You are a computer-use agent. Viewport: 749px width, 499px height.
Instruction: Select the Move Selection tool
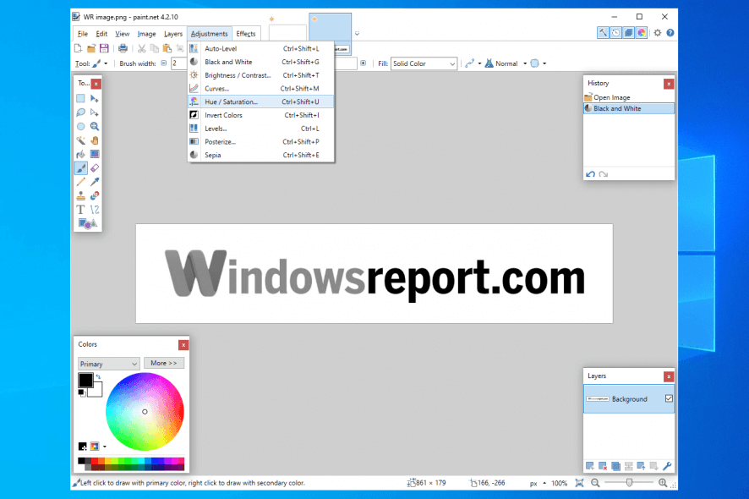(x=95, y=112)
